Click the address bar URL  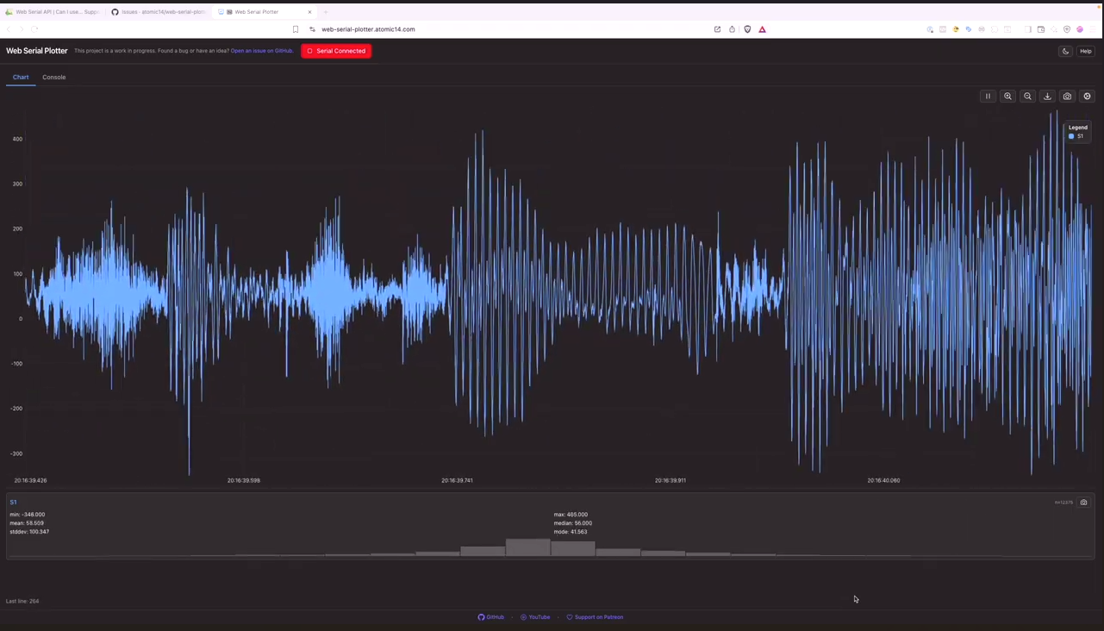click(368, 29)
